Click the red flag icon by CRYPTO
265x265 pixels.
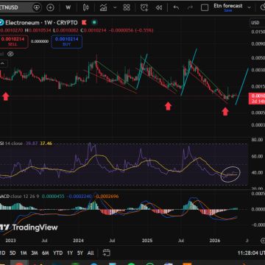point(84,23)
